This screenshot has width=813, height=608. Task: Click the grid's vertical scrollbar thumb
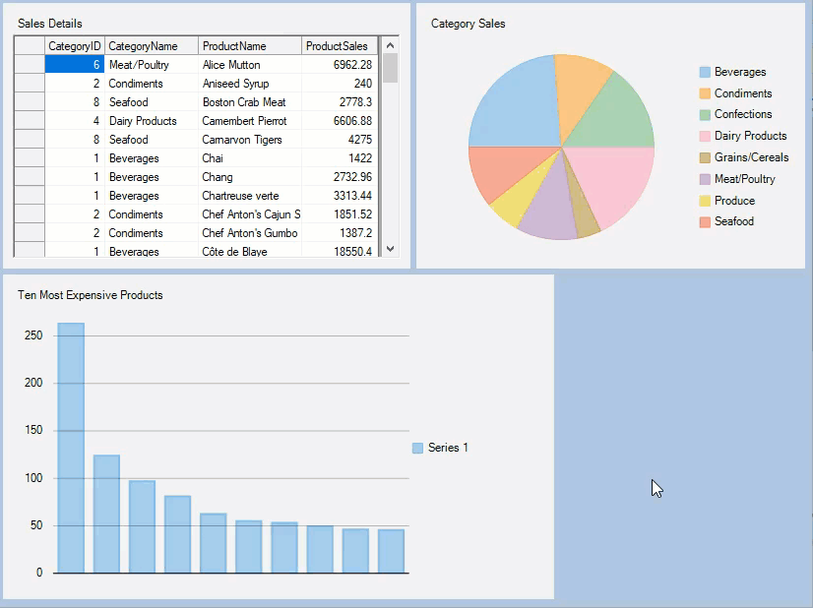(x=390, y=69)
